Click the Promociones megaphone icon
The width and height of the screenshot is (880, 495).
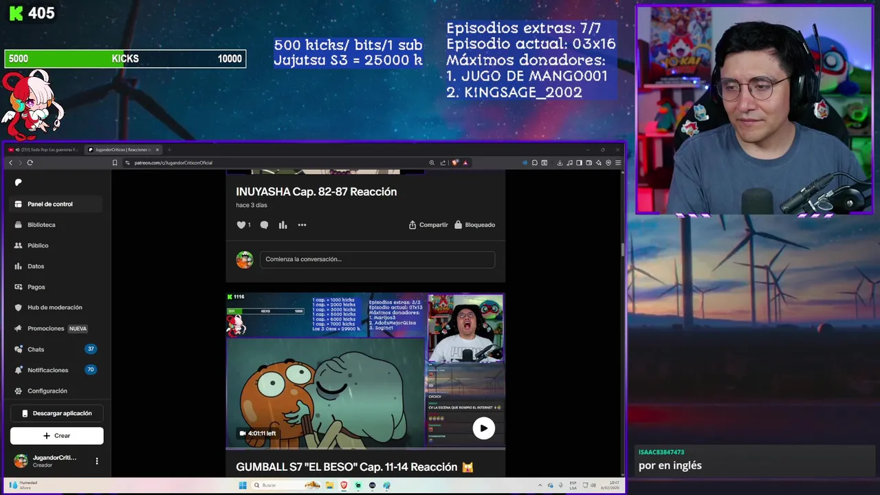(19, 329)
